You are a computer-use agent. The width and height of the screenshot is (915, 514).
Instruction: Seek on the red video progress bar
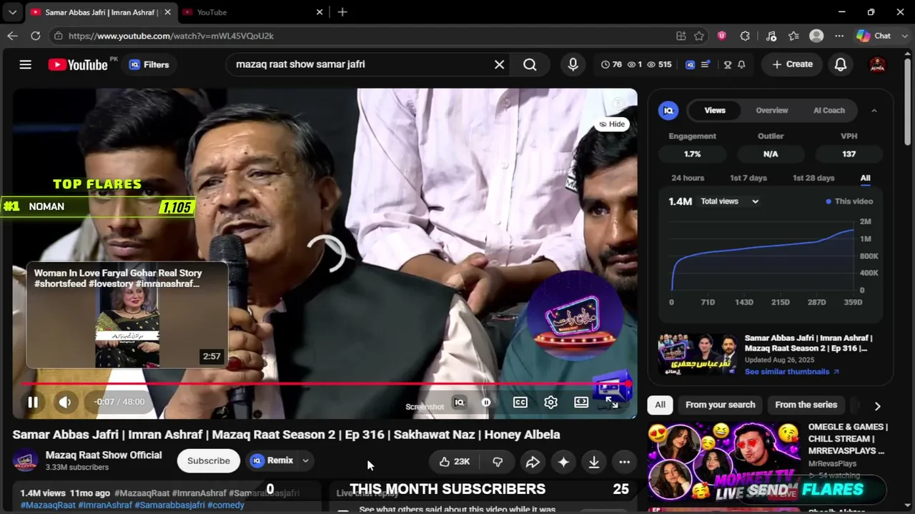[x=325, y=384]
